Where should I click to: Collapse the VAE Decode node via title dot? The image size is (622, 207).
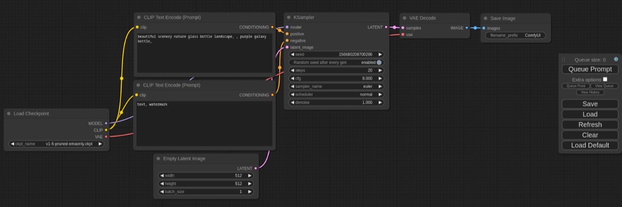click(404, 18)
